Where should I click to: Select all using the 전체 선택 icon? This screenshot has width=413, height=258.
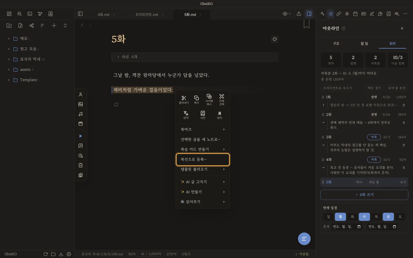pyautogui.click(x=222, y=100)
